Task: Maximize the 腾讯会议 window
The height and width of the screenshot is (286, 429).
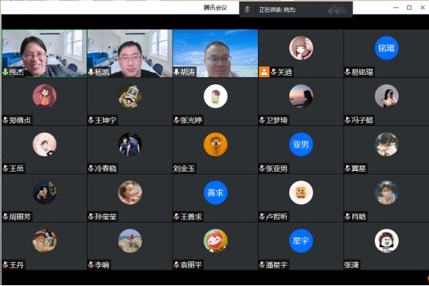Action: [410, 8]
